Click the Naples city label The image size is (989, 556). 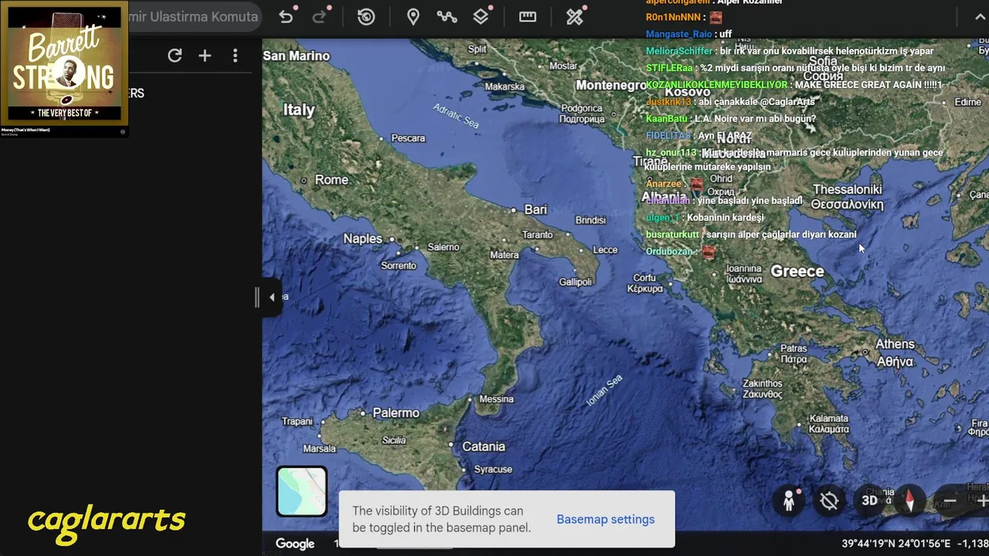coord(362,239)
